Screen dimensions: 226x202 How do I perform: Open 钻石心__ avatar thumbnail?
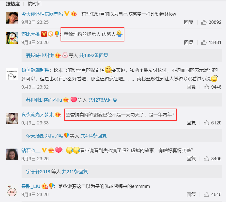click(12, 154)
